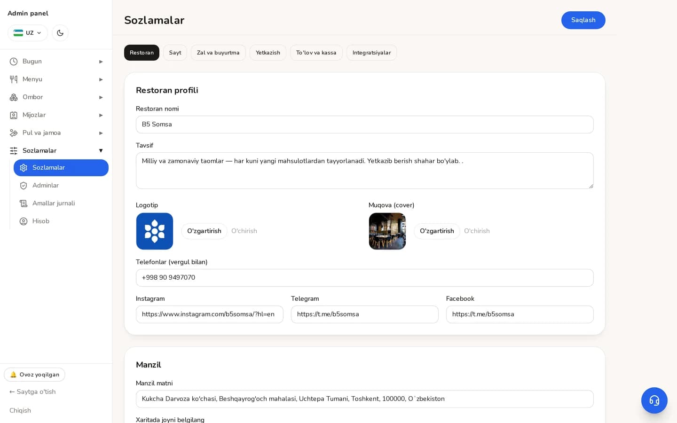Toggle dark mode with the moon icon

(x=60, y=33)
